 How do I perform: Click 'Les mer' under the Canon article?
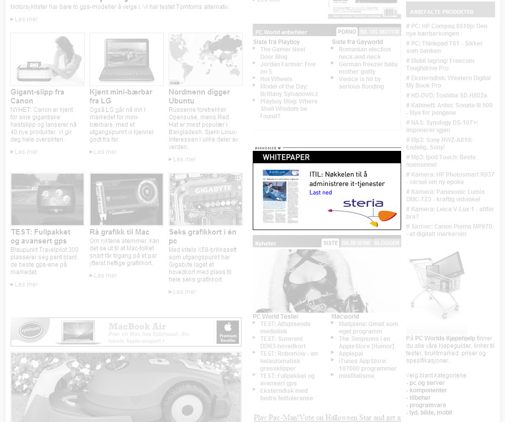click(24, 152)
